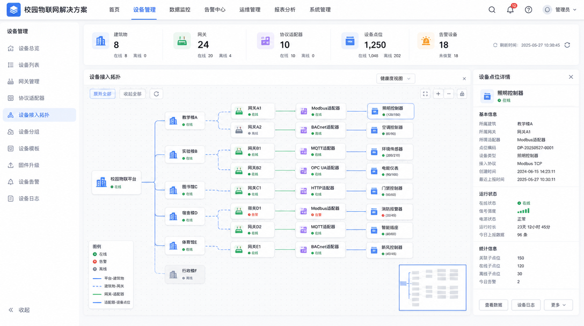
Task: Click the 新风控制器 device node
Action: pos(390,250)
